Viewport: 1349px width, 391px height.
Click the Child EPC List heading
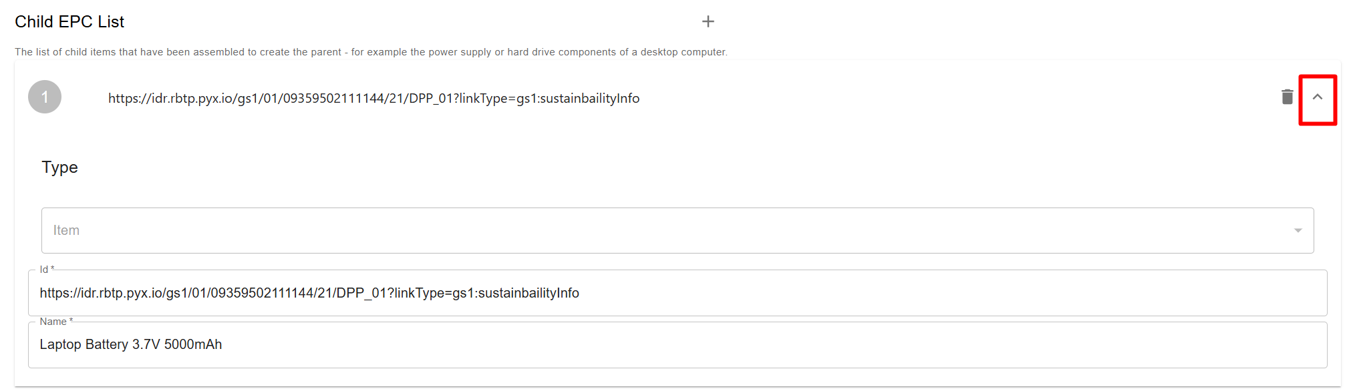click(x=69, y=22)
